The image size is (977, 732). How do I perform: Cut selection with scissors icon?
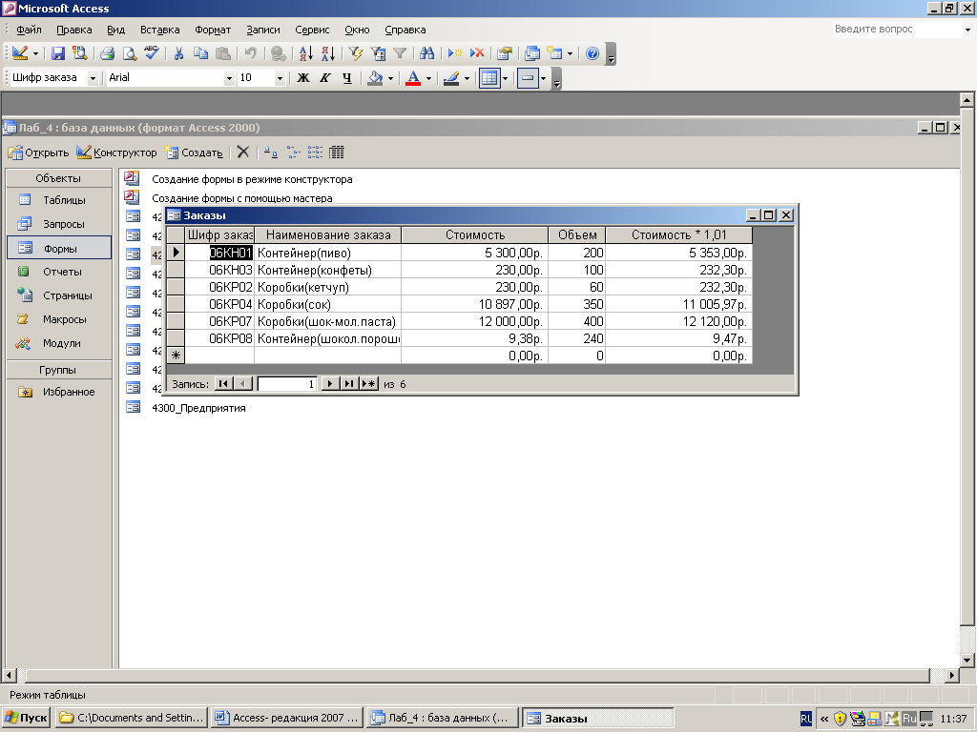[178, 53]
